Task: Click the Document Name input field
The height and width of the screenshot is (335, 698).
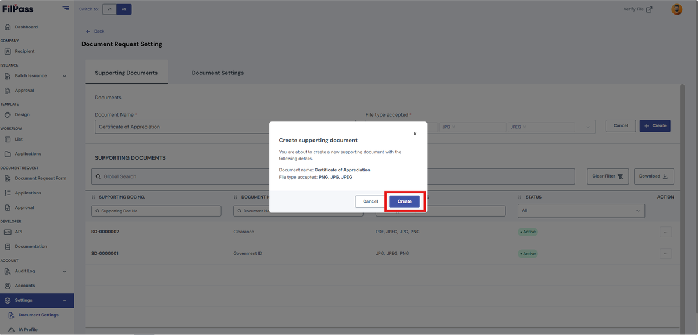Action: pyautogui.click(x=225, y=127)
